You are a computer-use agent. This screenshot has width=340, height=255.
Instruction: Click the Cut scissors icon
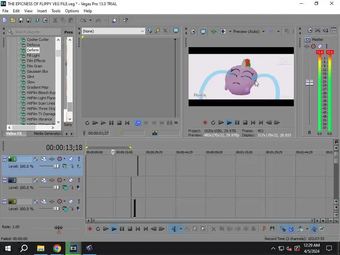click(x=55, y=20)
